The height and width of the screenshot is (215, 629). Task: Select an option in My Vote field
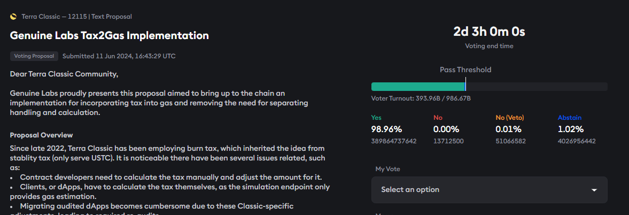click(489, 190)
